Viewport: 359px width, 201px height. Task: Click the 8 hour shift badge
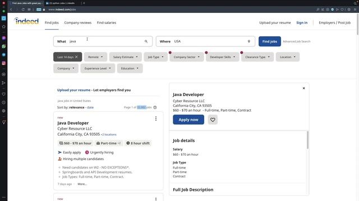(x=138, y=143)
